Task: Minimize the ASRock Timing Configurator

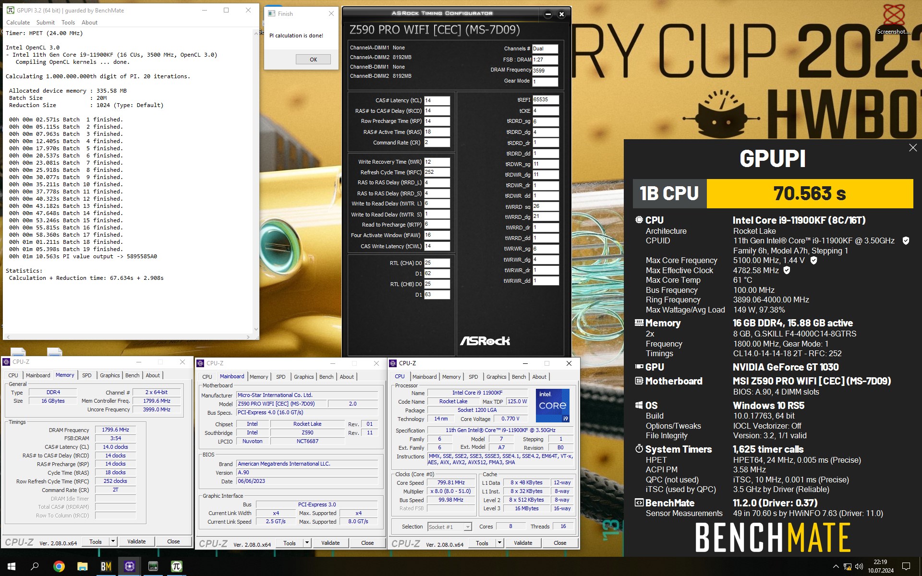Action: [x=548, y=14]
